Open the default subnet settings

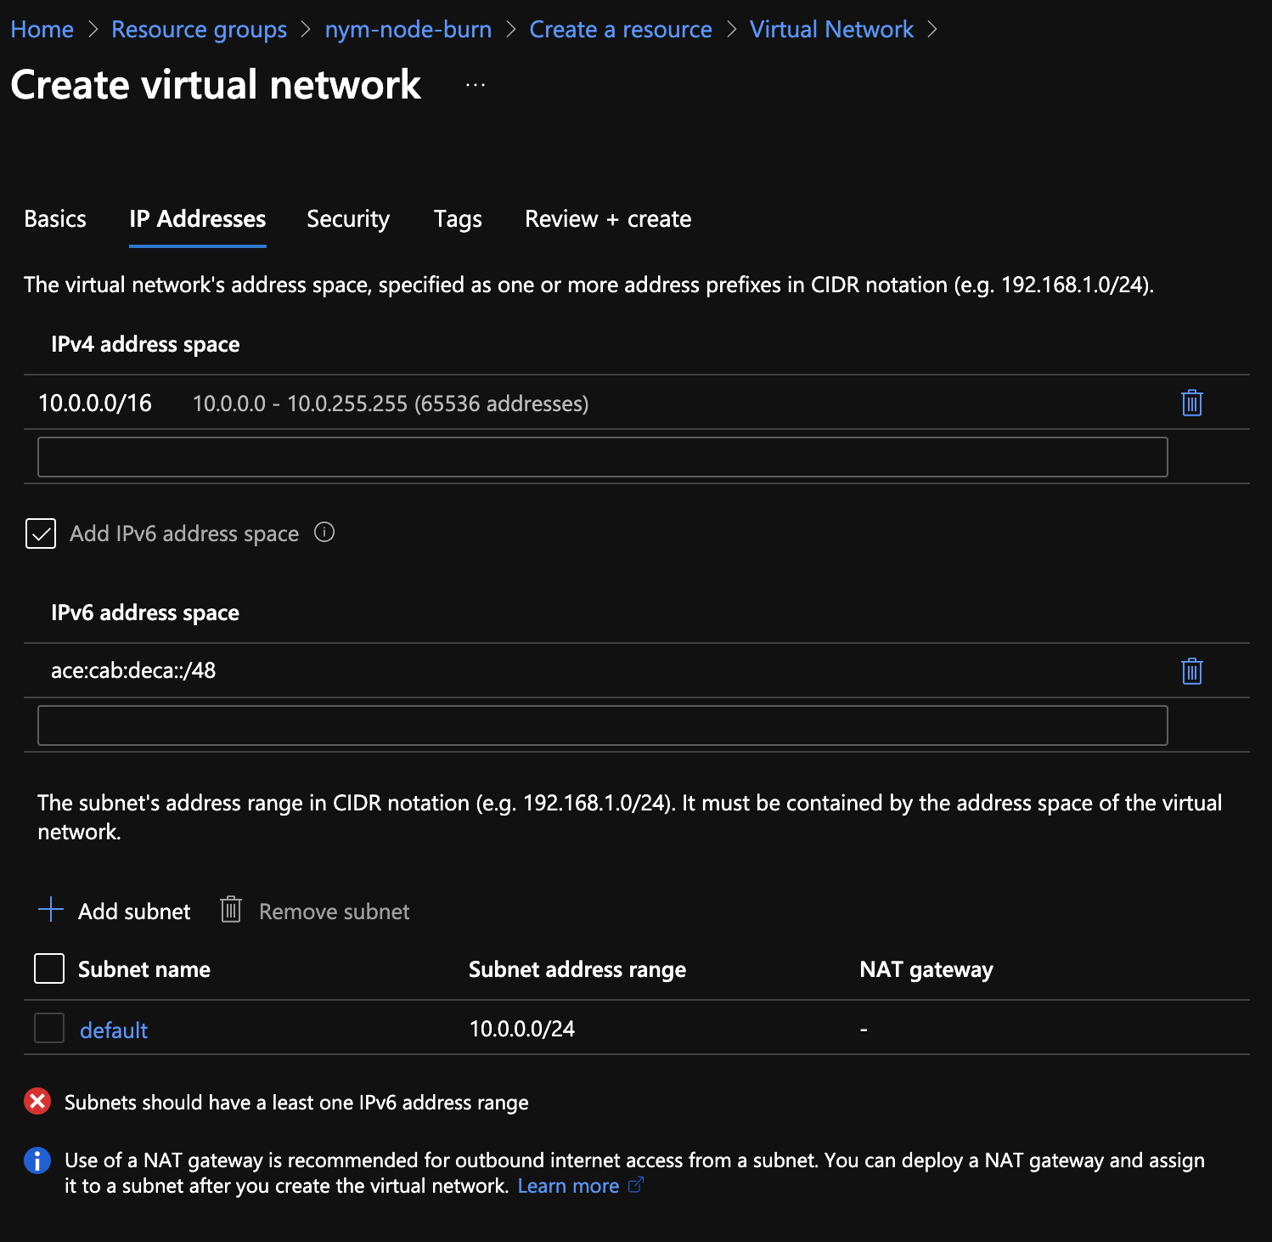click(113, 1030)
